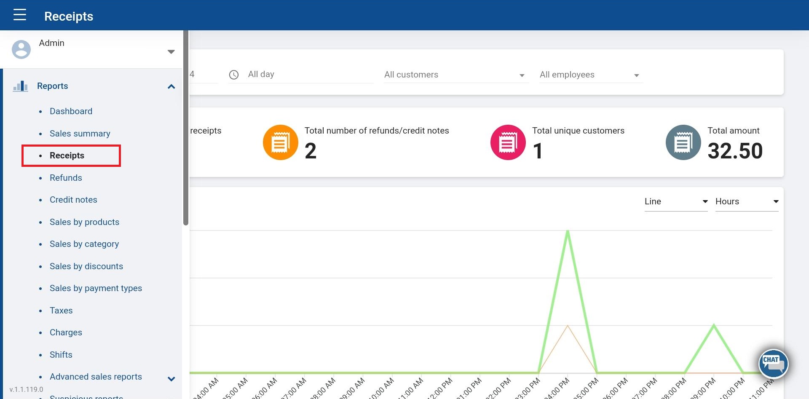Click the orange refunds receipt icon

point(280,142)
